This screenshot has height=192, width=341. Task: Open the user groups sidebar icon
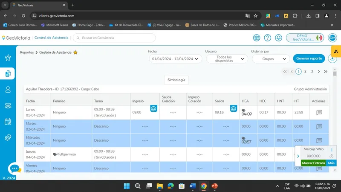pos(8,105)
